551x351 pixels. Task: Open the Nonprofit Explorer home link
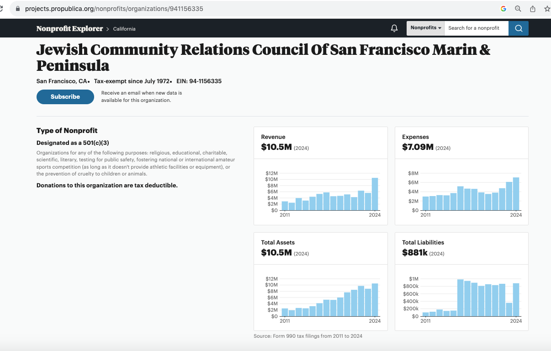(x=69, y=29)
